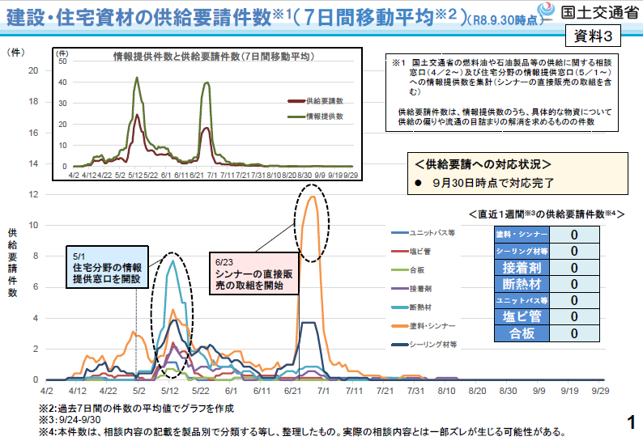643x445 pixels.
Task: Click the ＜直近1週間の供給要請件数＞ table heading
Action: 547,214
